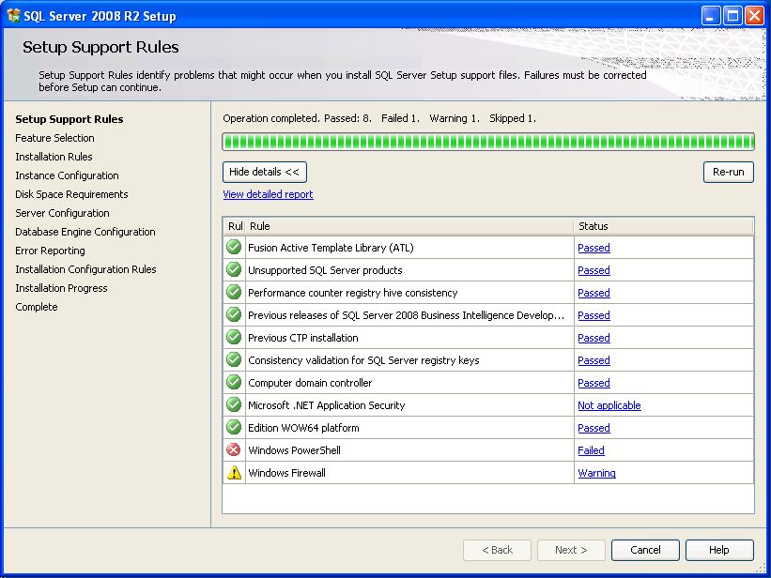Click the Status column header
The height and width of the screenshot is (578, 771).
coord(662,226)
